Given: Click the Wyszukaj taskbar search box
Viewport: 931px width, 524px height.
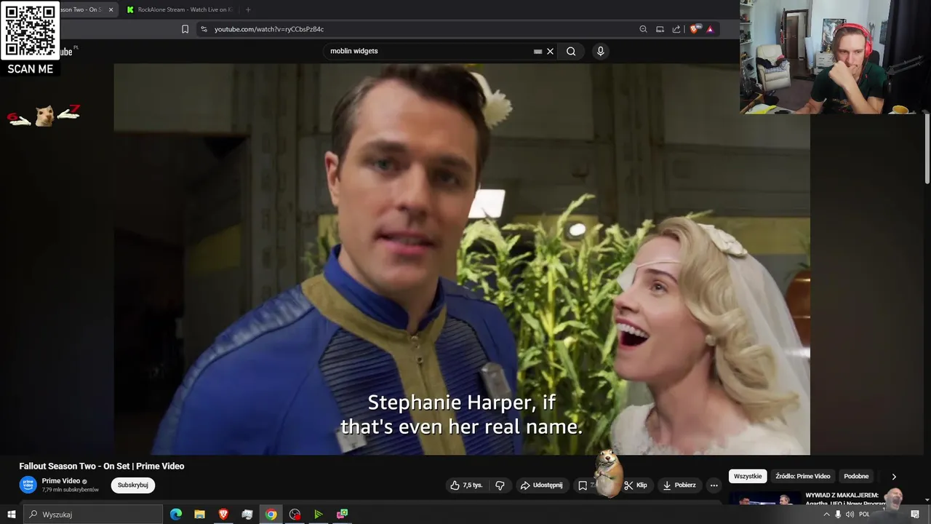Looking at the screenshot, I should click(x=92, y=515).
